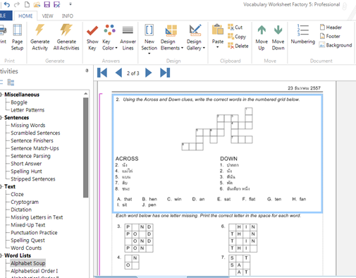Switch to the HOME ribbon tab
356x278 pixels.
(25, 16)
